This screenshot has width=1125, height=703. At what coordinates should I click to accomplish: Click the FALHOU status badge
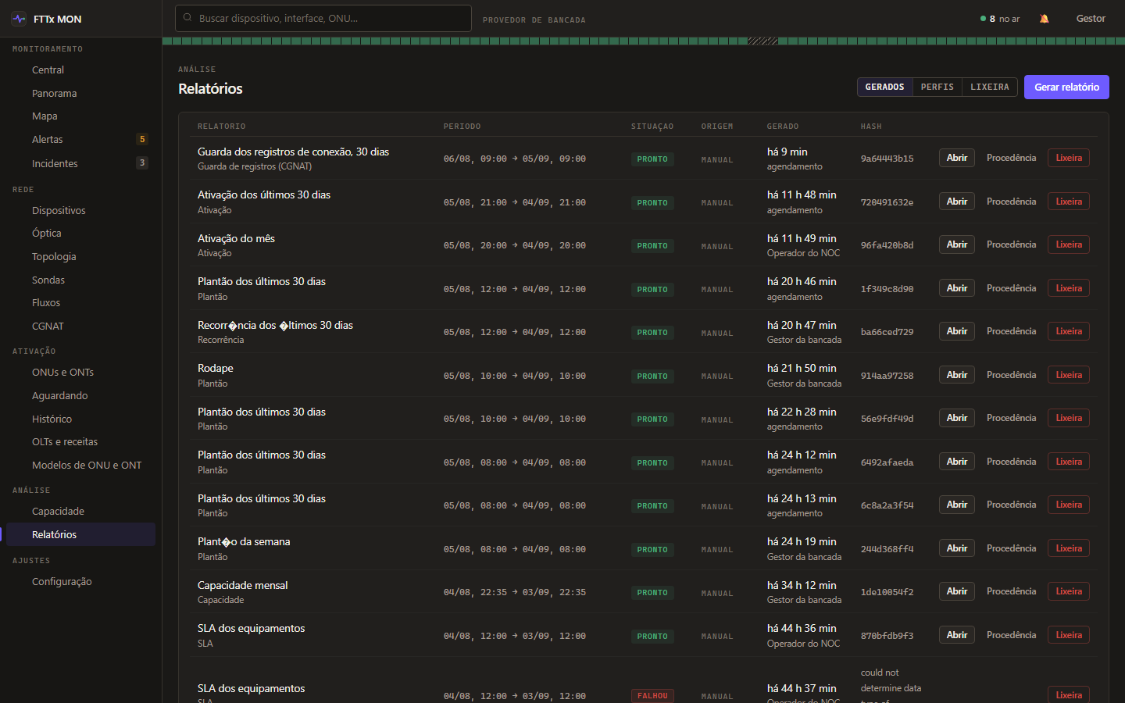click(652, 696)
